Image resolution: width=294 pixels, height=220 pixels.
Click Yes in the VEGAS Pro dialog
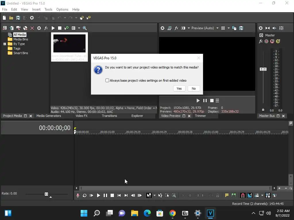179,89
